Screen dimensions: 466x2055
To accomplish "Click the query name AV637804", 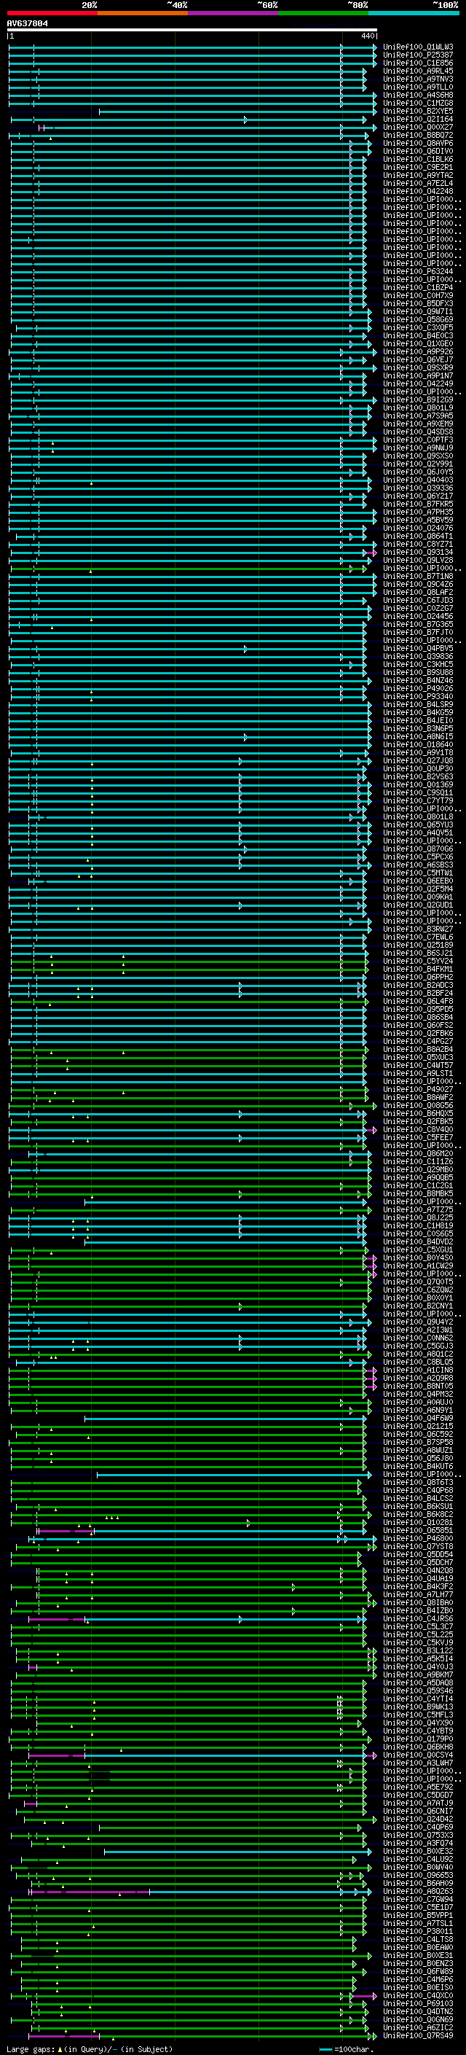I will pos(27,24).
